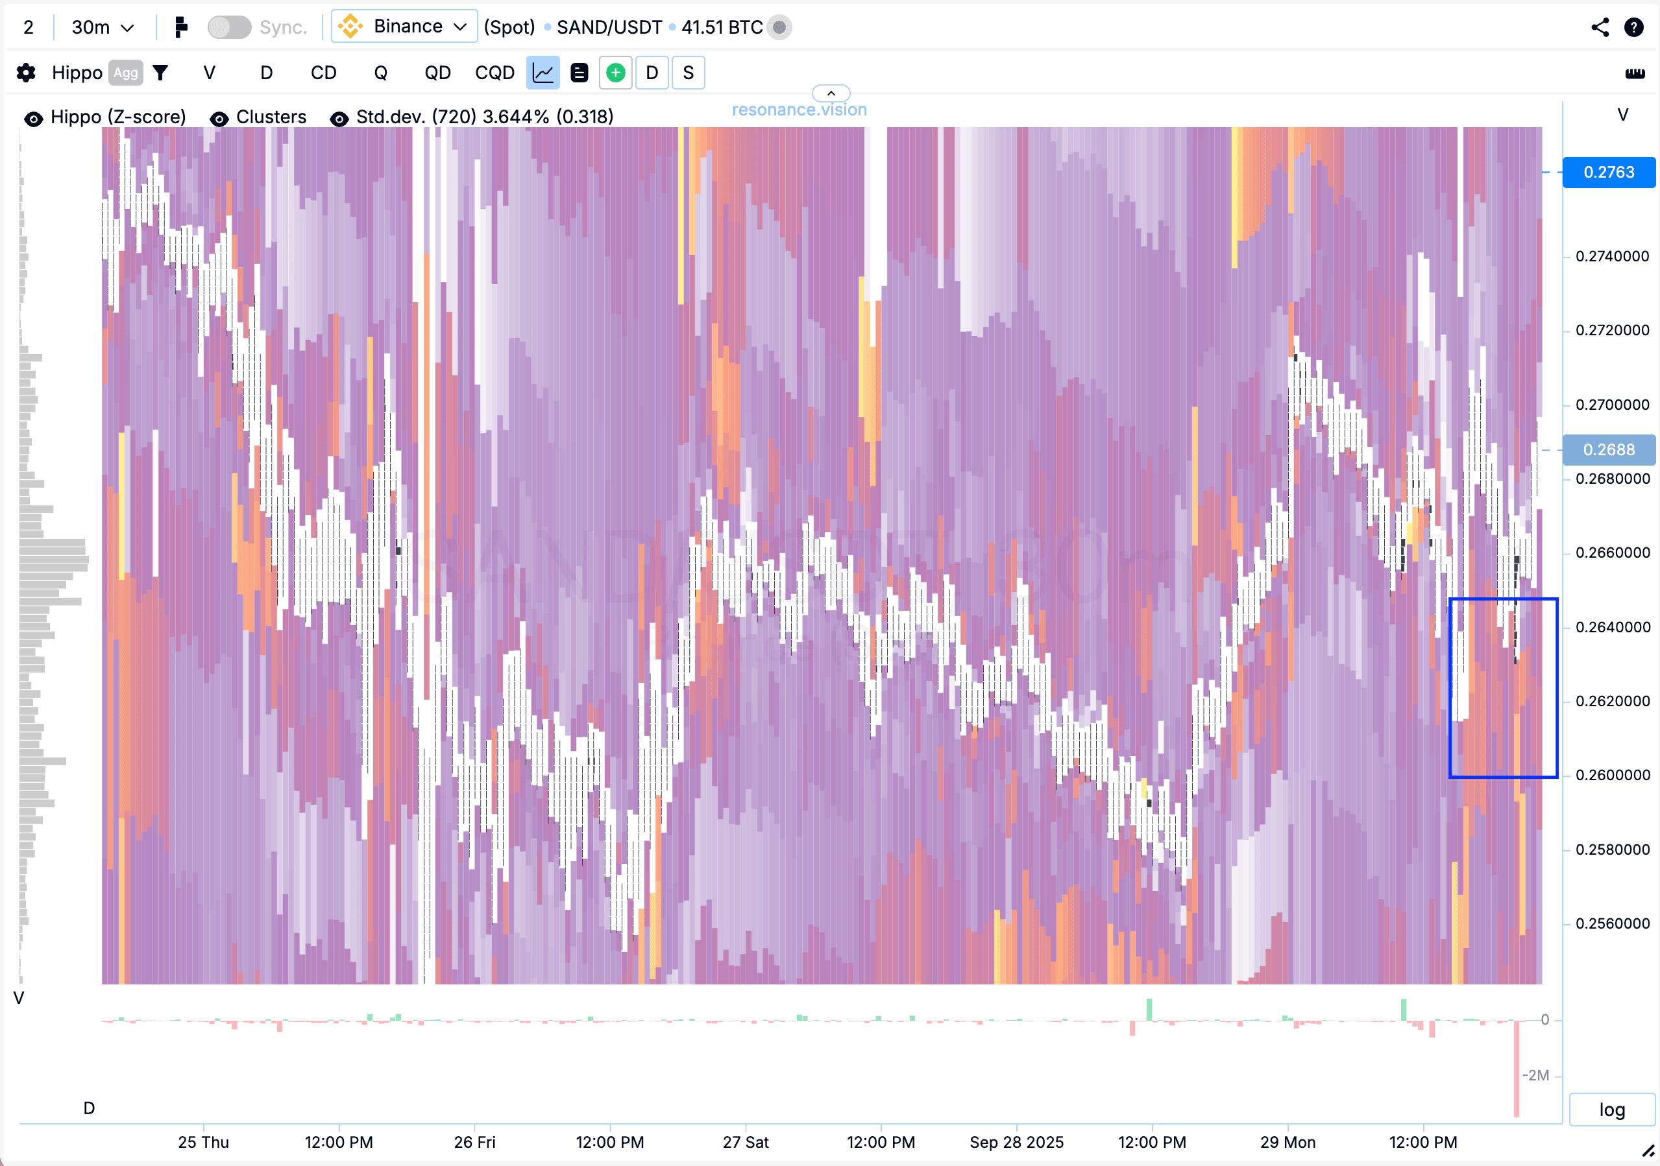Image resolution: width=1660 pixels, height=1166 pixels.
Task: Open the help question mark icon
Action: click(1634, 27)
